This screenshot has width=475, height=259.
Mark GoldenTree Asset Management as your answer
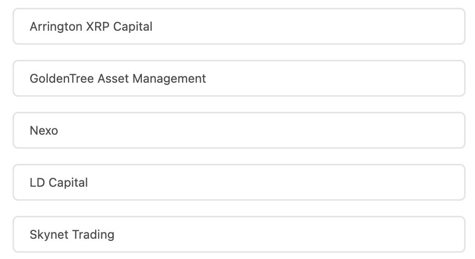[239, 79]
